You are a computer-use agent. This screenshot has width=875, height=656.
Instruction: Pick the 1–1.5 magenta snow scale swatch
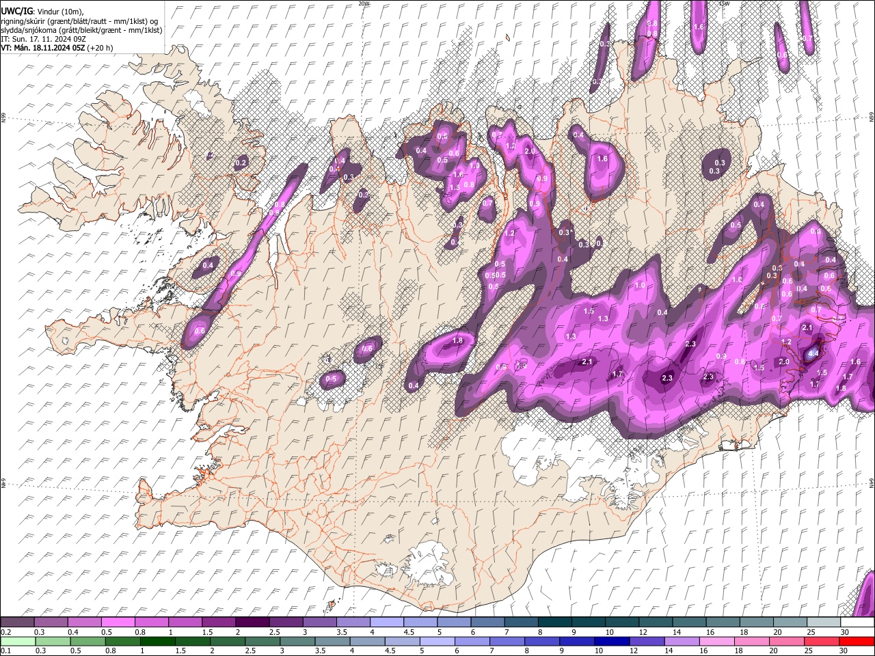[185, 623]
